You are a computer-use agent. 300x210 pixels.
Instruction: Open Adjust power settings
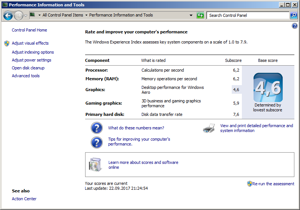click(x=31, y=60)
